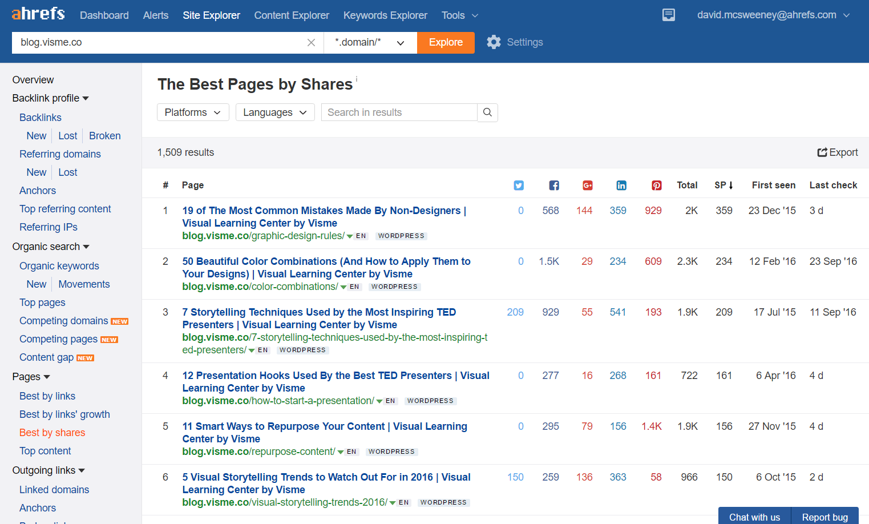Switch to Site Explorer
Viewport: 869px width, 524px height.
point(211,15)
